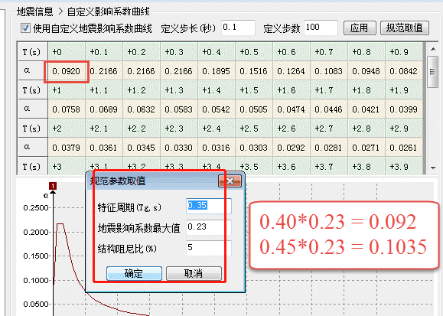Screen dimensions: 443x316
Task: Click the 应用 button
Action: tap(360, 28)
